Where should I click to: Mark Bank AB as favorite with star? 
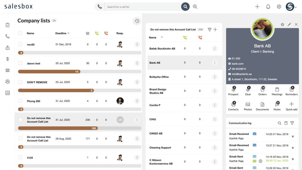(x=282, y=24)
